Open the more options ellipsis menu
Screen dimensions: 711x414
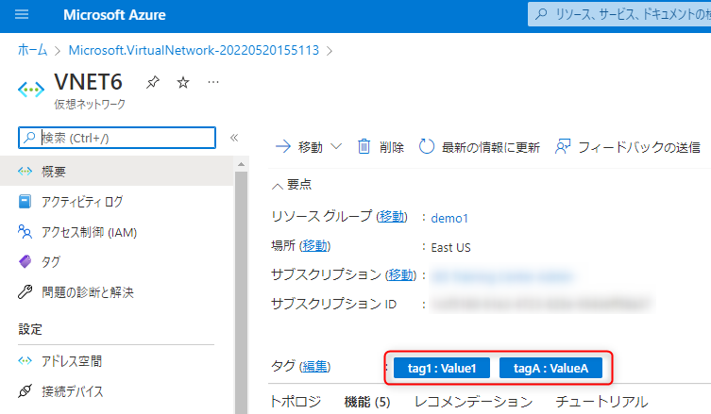pyautogui.click(x=213, y=82)
